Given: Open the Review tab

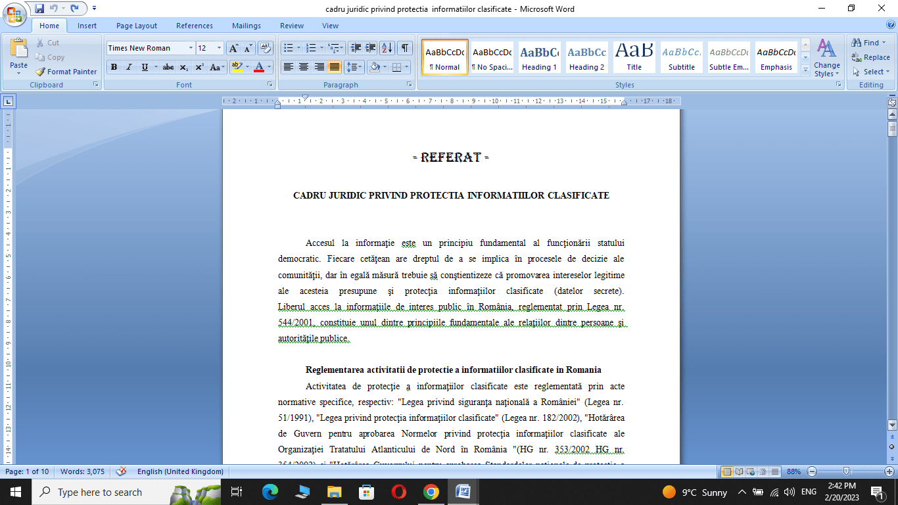Looking at the screenshot, I should (291, 26).
